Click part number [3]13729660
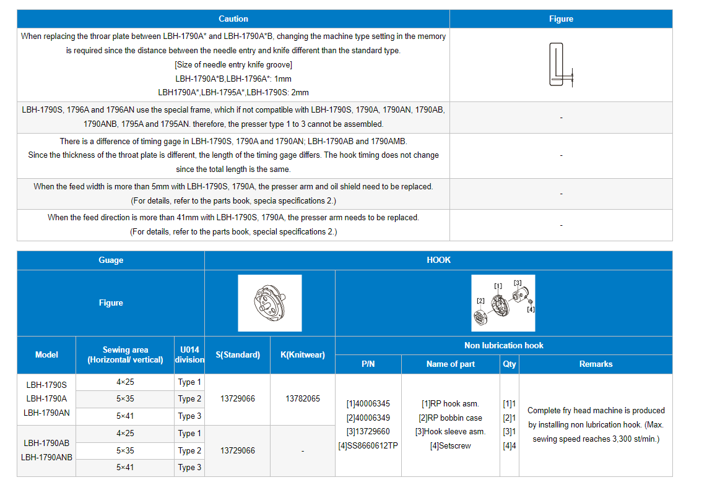Viewport: 707px width, 485px height. click(368, 432)
